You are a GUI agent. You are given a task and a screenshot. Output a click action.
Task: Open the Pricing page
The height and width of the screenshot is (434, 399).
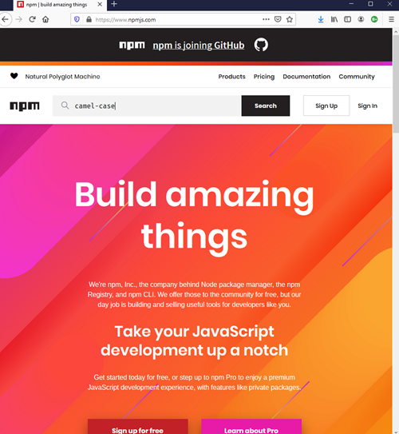coord(264,77)
